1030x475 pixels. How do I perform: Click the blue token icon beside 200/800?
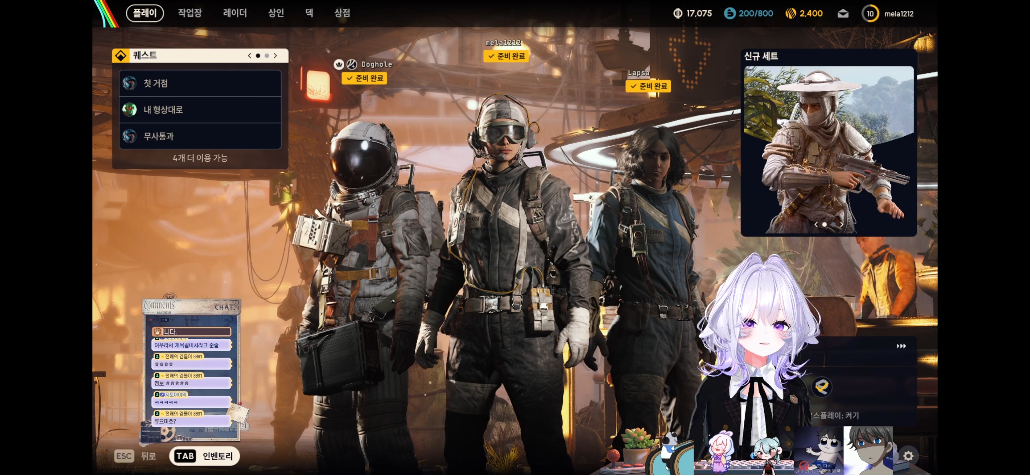tap(730, 14)
